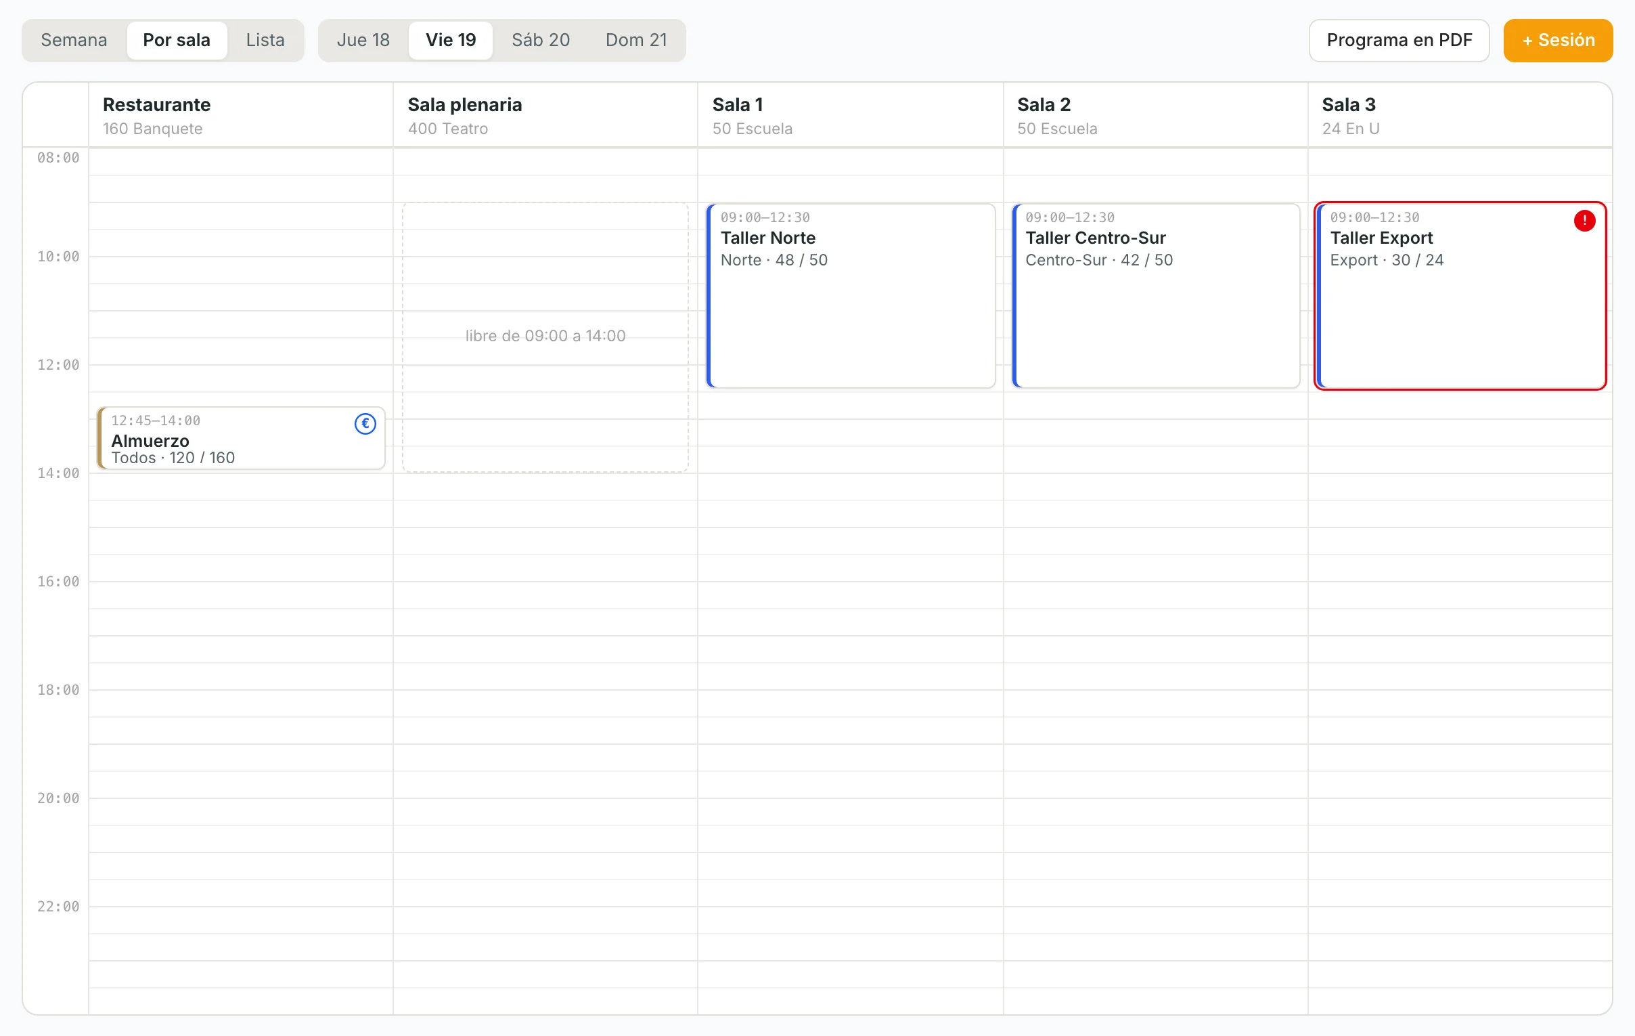The width and height of the screenshot is (1635, 1036).
Task: Select day Dom 21
Action: pyautogui.click(x=636, y=40)
